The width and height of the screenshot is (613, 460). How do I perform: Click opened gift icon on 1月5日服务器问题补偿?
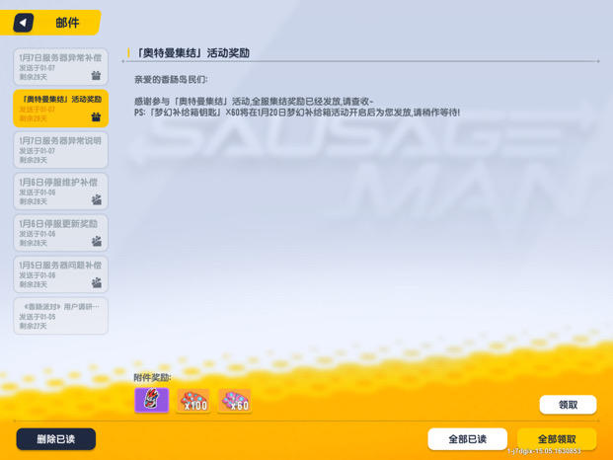(96, 282)
